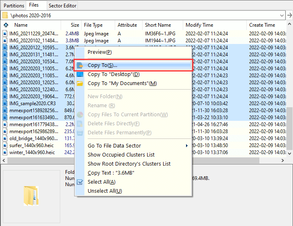Choose Unselect All(U) to clear selection
The image size is (293, 226).
104,191
